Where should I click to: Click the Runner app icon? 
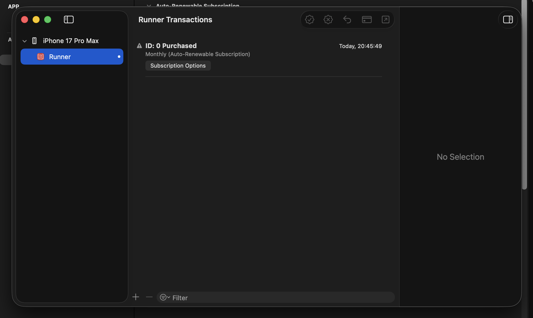coord(41,57)
